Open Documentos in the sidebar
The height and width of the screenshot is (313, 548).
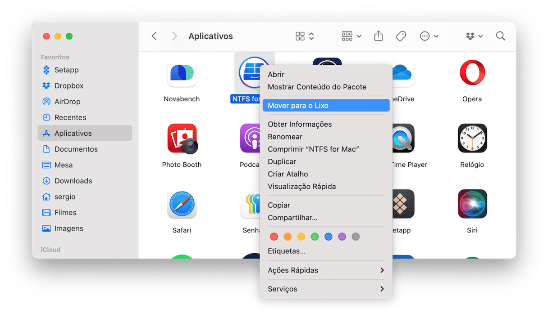85,149
